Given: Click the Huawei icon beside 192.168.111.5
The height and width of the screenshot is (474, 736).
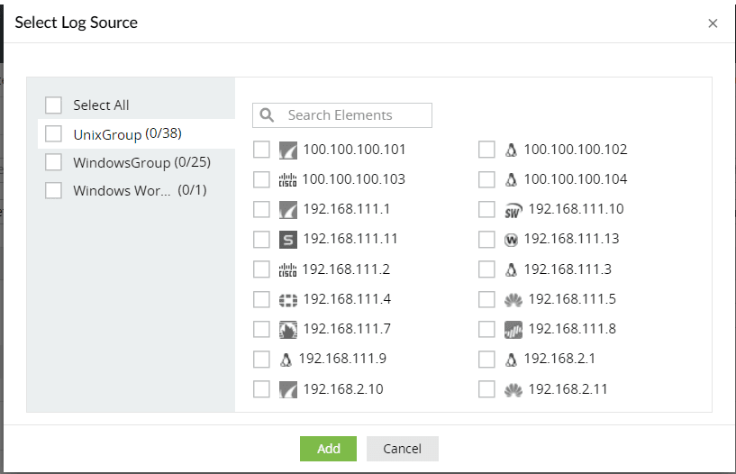Looking at the screenshot, I should [513, 299].
